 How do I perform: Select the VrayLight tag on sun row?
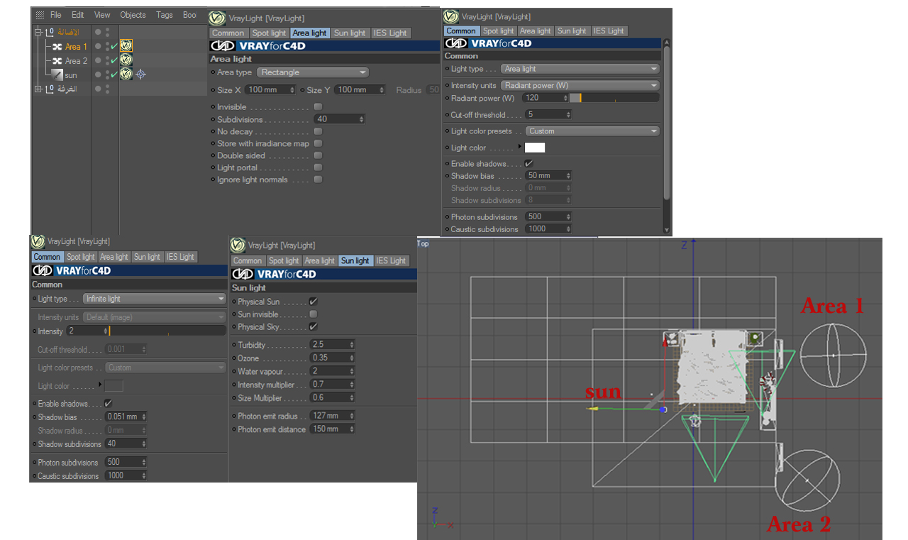point(126,74)
